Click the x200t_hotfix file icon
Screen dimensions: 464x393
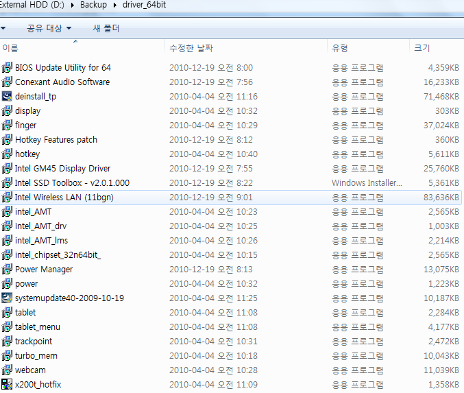click(x=7, y=384)
